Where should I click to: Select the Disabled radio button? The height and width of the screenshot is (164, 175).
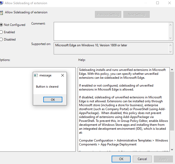(1, 39)
